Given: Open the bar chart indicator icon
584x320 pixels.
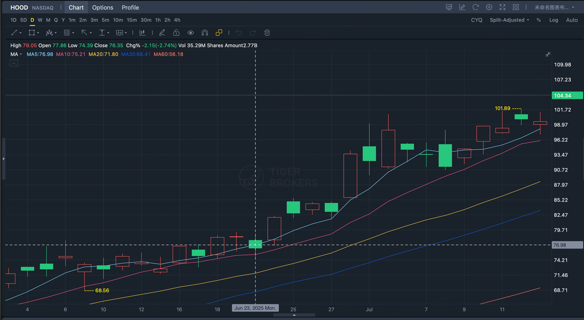Looking at the screenshot, I should [x=142, y=32].
